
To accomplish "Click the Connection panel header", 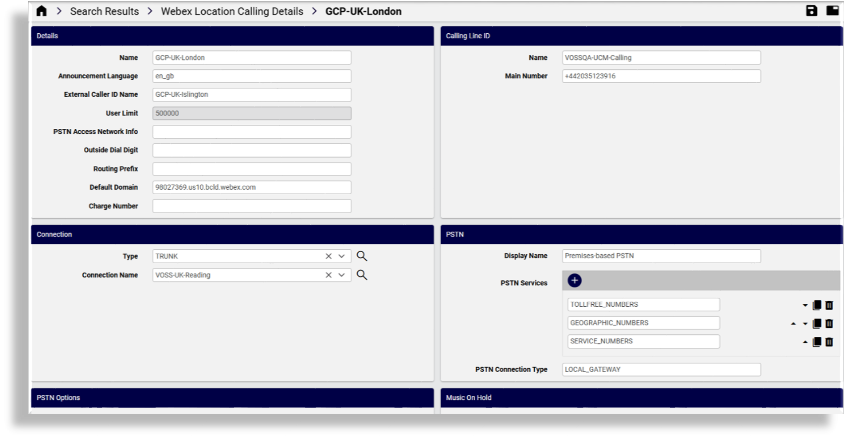I will pyautogui.click(x=232, y=234).
